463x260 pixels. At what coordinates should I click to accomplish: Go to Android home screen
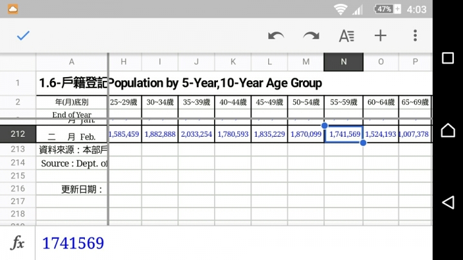[448, 130]
